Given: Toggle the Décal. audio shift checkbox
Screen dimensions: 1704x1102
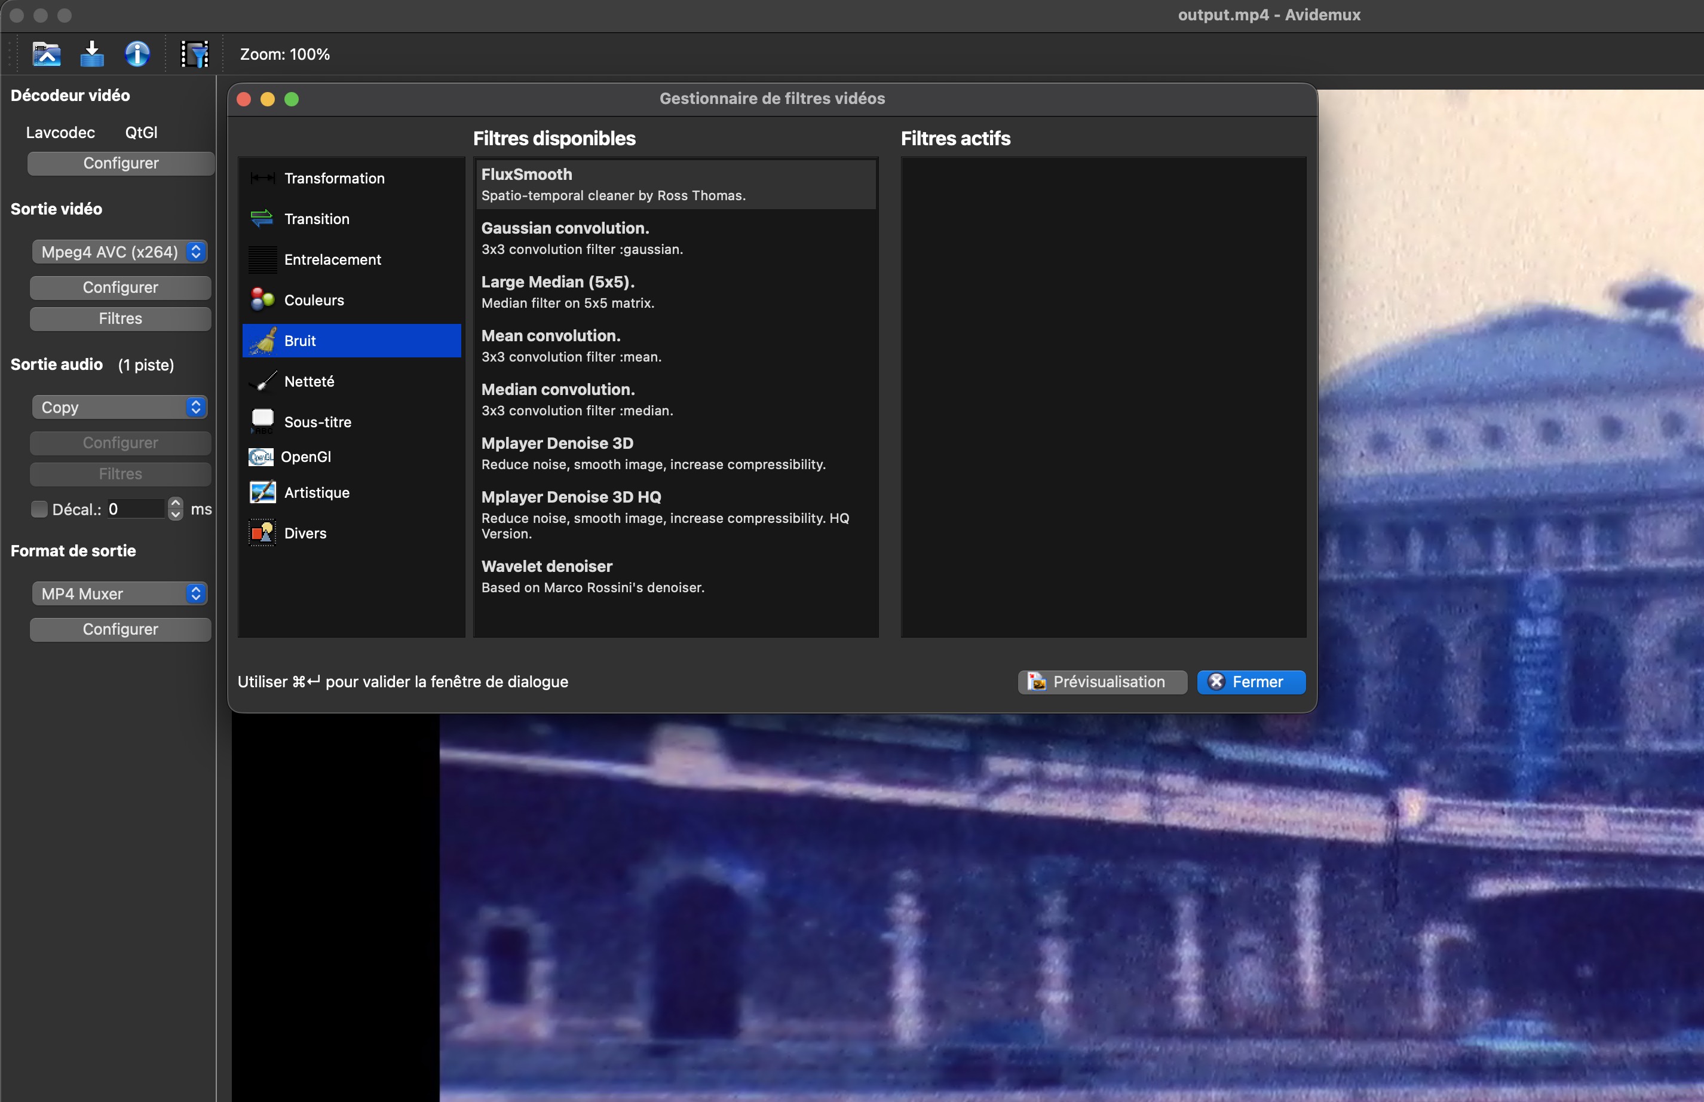Looking at the screenshot, I should coord(39,509).
